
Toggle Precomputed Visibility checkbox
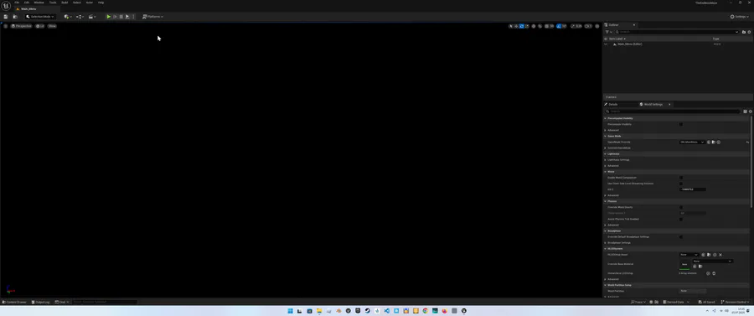click(x=681, y=124)
